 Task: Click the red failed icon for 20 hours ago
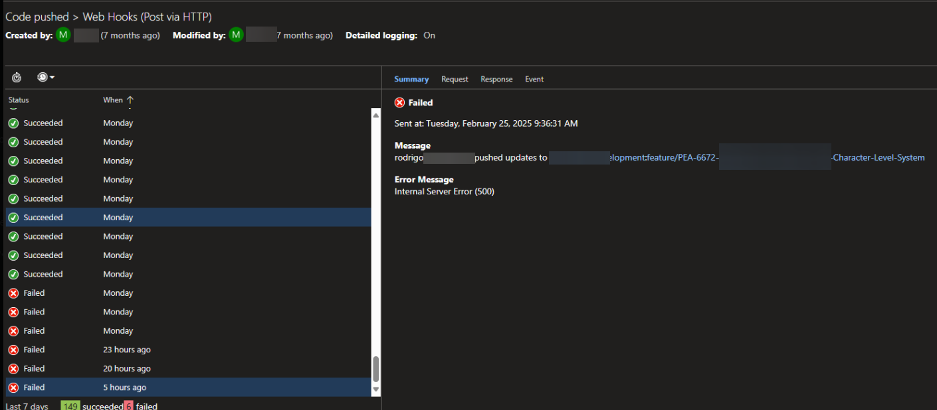point(13,369)
